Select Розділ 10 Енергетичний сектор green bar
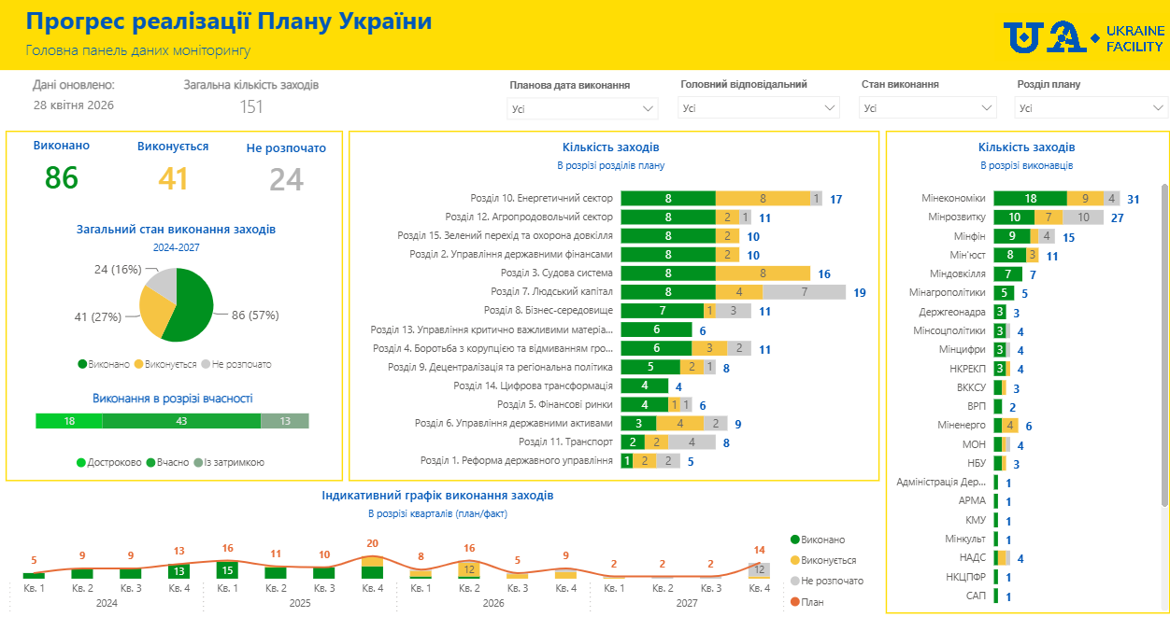This screenshot has height=617, width=1170. click(668, 199)
